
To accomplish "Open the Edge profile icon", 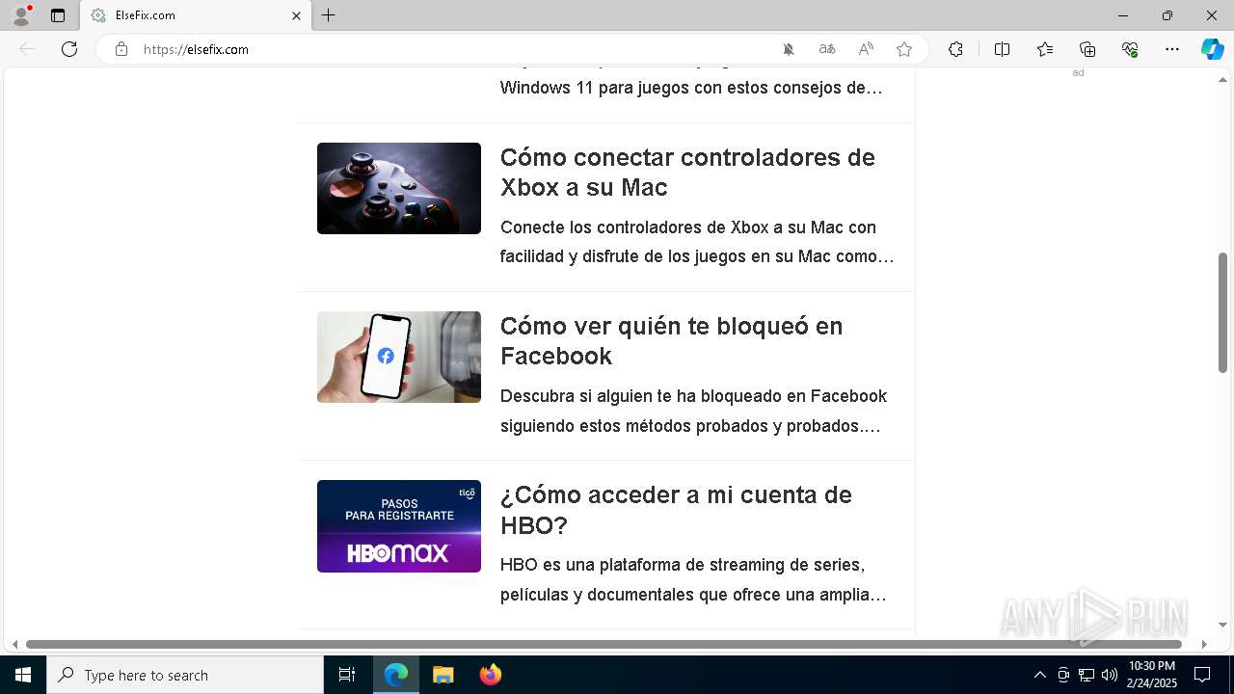I will point(21,15).
